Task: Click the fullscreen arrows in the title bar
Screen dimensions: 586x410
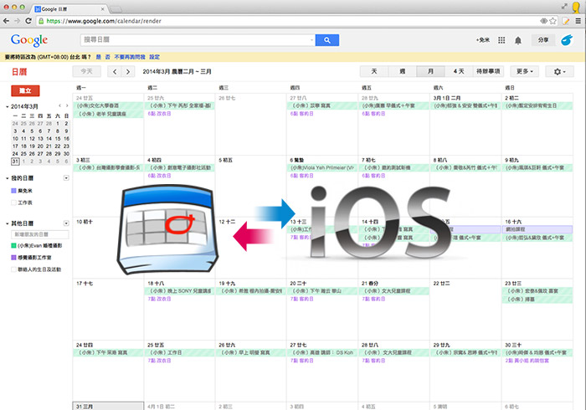Action: point(564,7)
